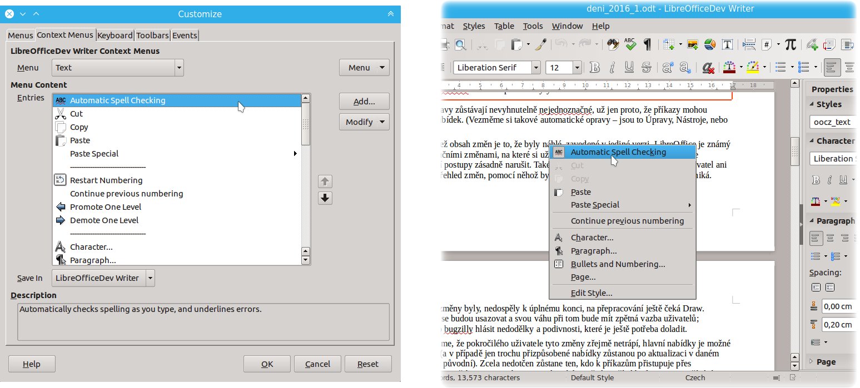Open the Liberation Serif font dropdown in the toolbar
Viewport: 860px width, 388px height.
click(536, 68)
